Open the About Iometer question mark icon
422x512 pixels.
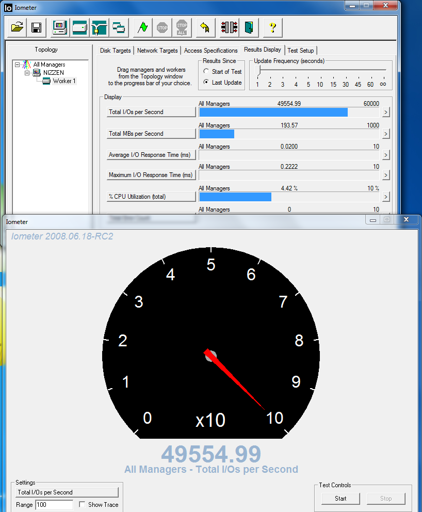272,27
